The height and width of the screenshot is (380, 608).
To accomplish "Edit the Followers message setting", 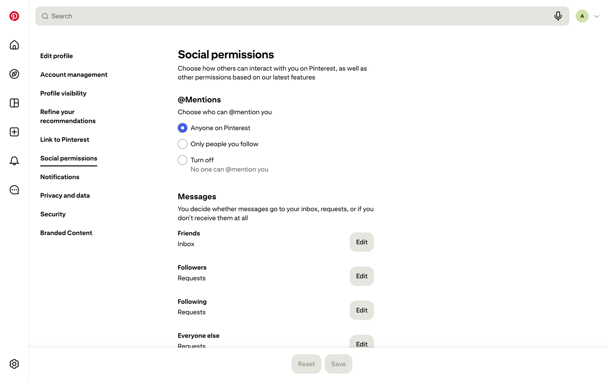I will click(361, 276).
